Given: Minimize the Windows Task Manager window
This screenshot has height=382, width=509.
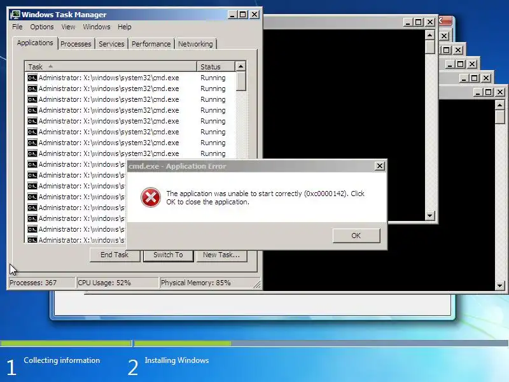Looking at the screenshot, I should pos(232,15).
